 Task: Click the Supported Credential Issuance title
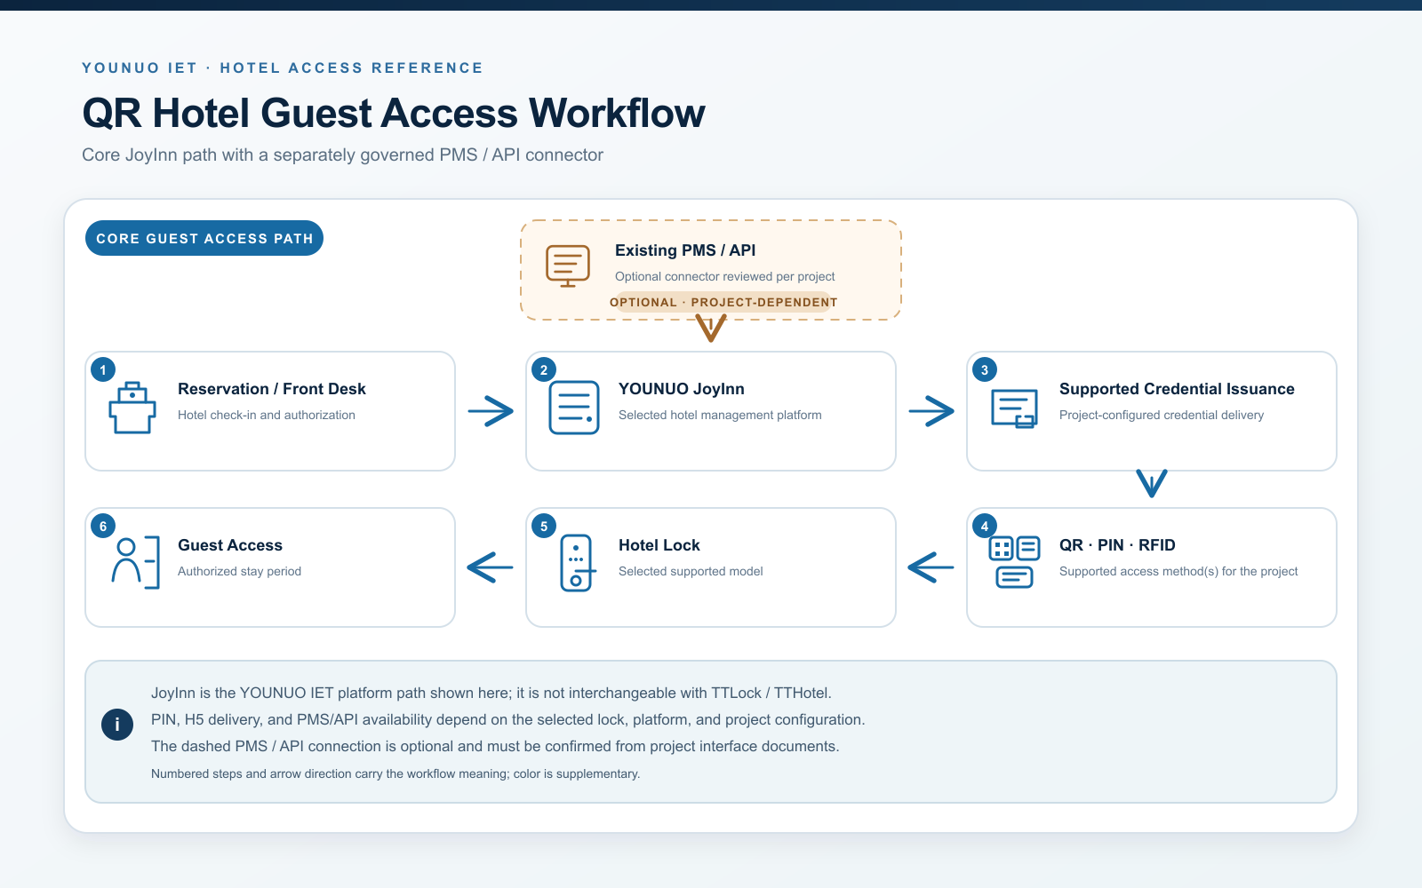point(1177,389)
